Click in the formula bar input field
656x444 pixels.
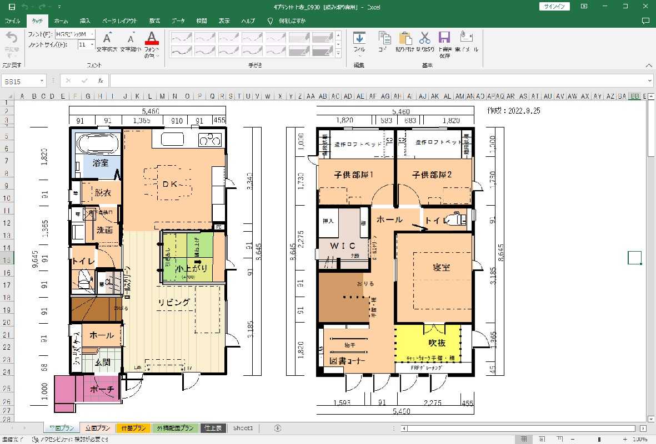(x=377, y=80)
